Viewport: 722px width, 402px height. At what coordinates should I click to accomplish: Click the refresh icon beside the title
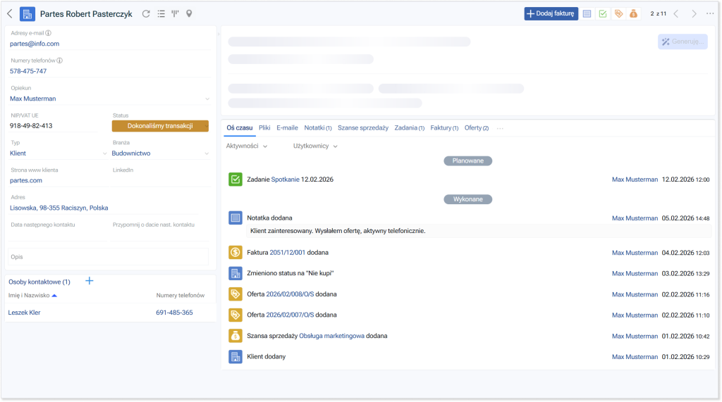point(146,13)
